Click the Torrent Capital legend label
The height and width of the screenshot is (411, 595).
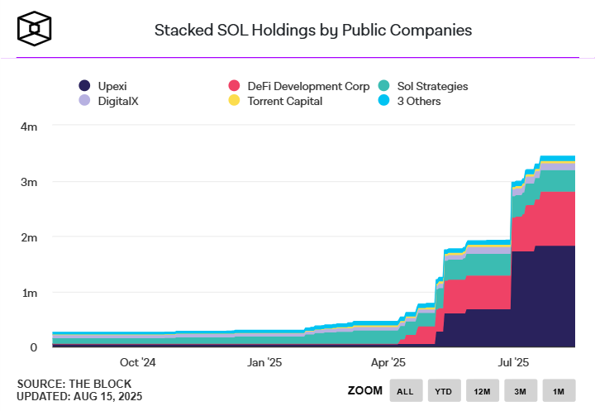(x=285, y=101)
